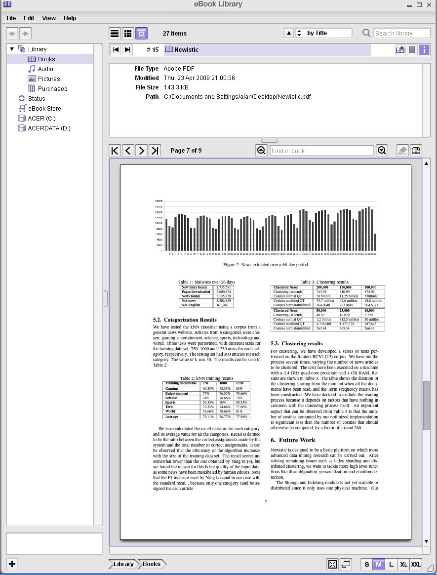The height and width of the screenshot is (575, 437).
Task: Set text size to M
Action: pos(379,564)
